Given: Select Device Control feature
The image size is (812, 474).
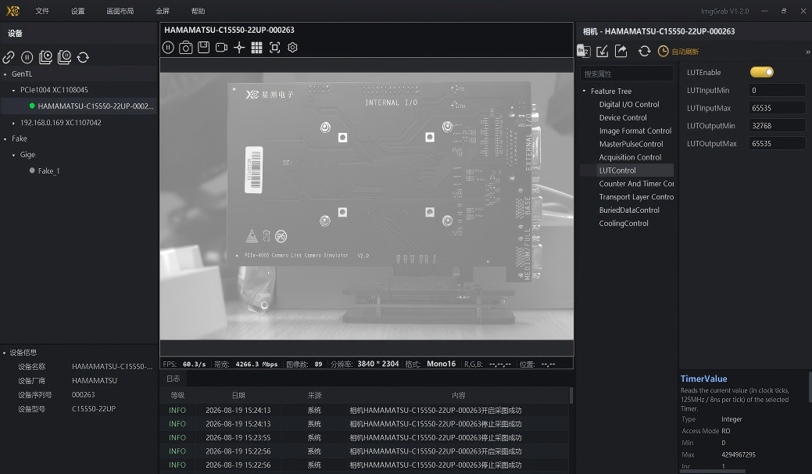Looking at the screenshot, I should click(x=622, y=117).
